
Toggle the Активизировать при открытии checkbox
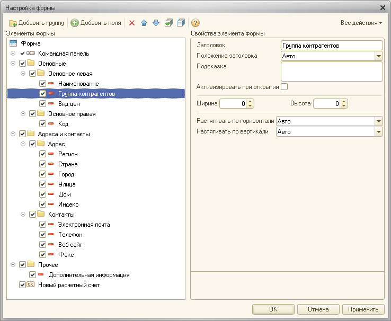coord(285,86)
